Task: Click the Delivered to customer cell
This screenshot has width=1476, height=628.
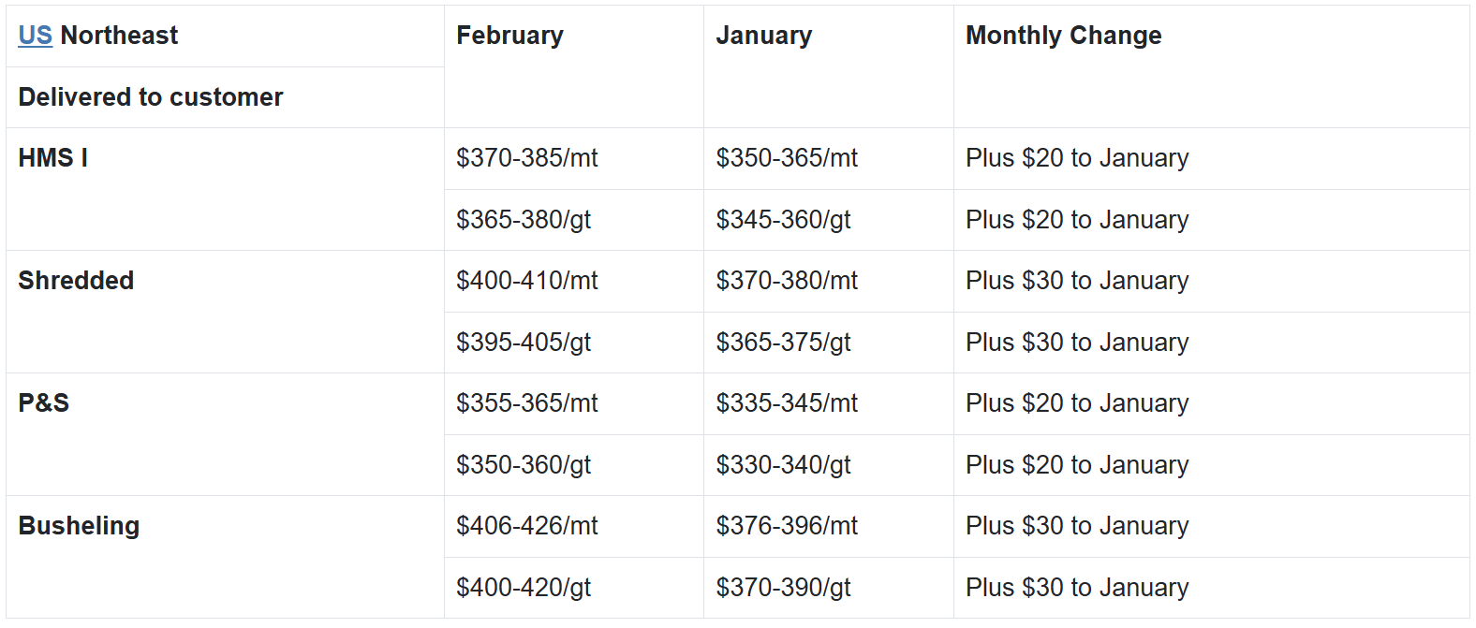Action: pyautogui.click(x=150, y=97)
